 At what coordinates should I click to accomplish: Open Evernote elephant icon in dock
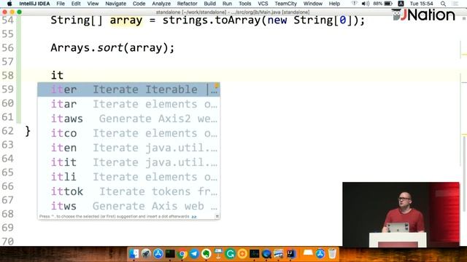click(x=206, y=254)
